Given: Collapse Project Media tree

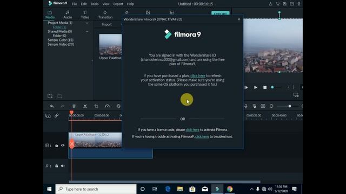Looking at the screenshot, I should click(87, 23).
